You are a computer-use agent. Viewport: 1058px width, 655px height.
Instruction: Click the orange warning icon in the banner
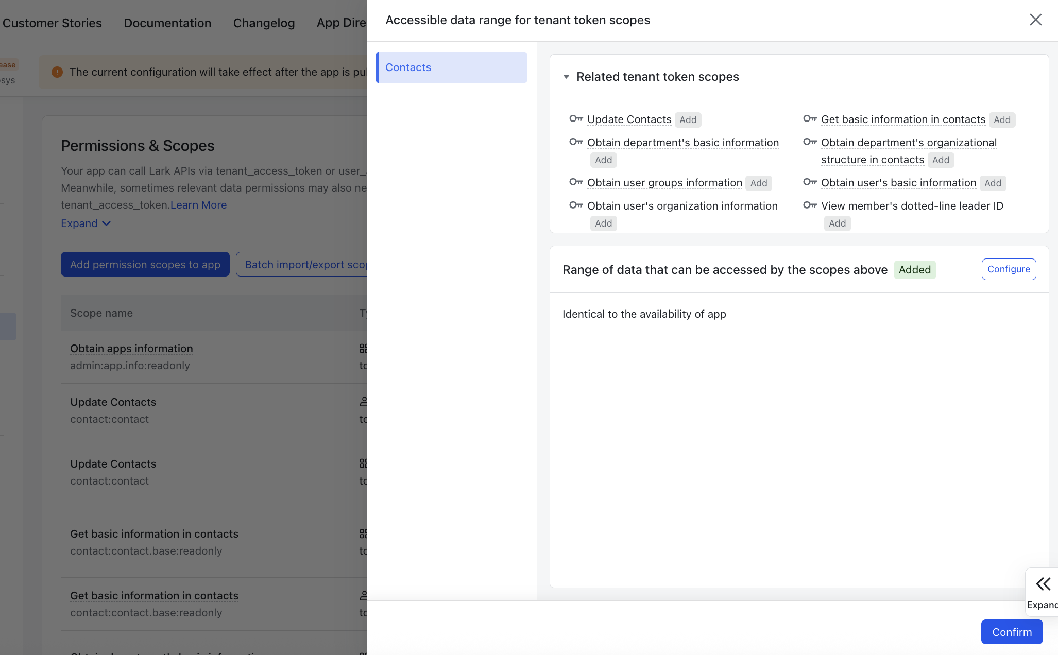pyautogui.click(x=57, y=72)
